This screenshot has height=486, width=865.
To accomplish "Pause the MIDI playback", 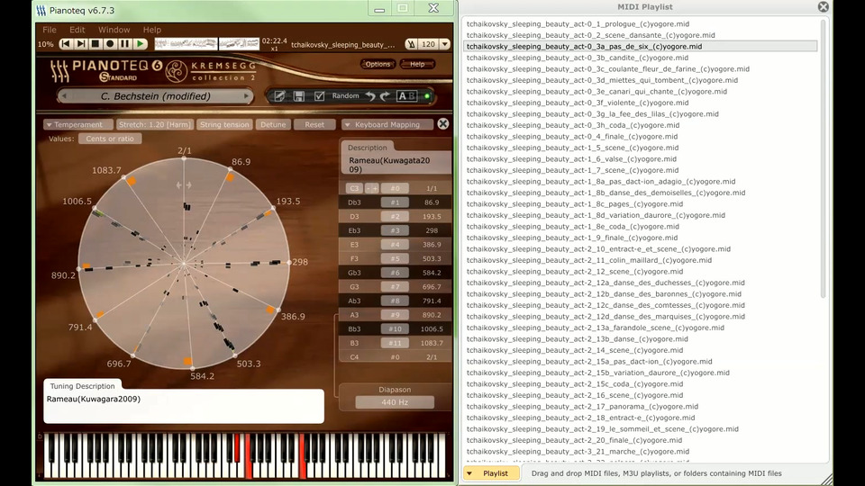I will coord(124,43).
